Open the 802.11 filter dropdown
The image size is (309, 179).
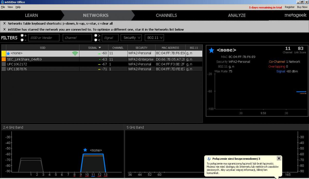(x=154, y=38)
